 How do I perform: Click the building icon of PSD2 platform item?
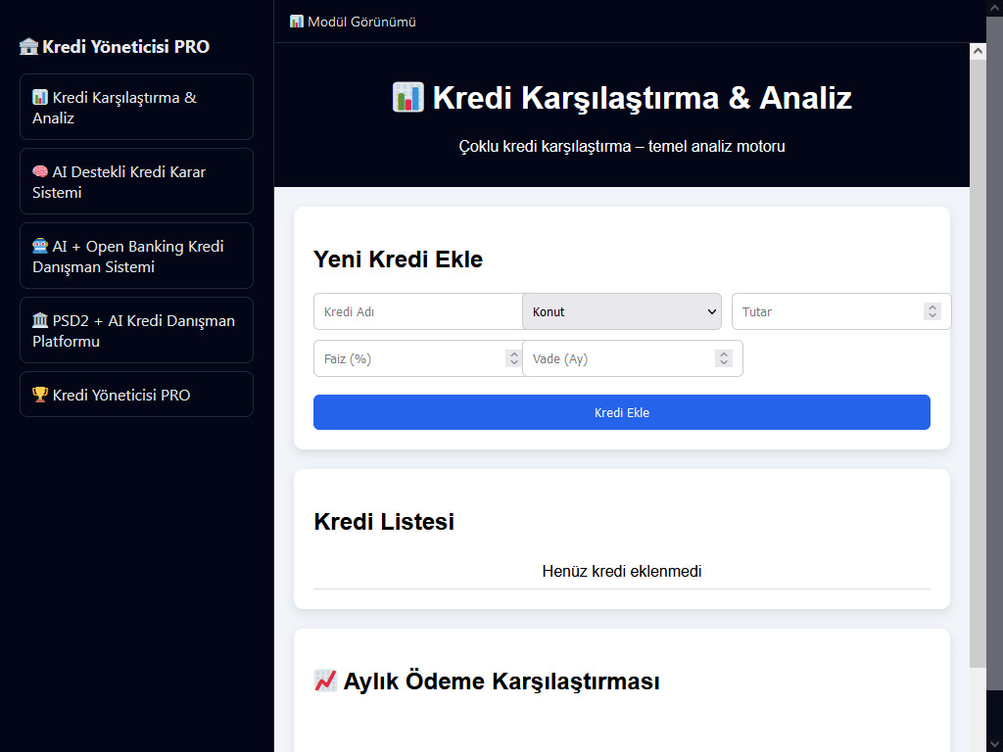40,321
